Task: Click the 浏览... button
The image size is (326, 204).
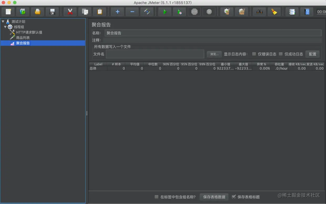Action: [x=214, y=54]
